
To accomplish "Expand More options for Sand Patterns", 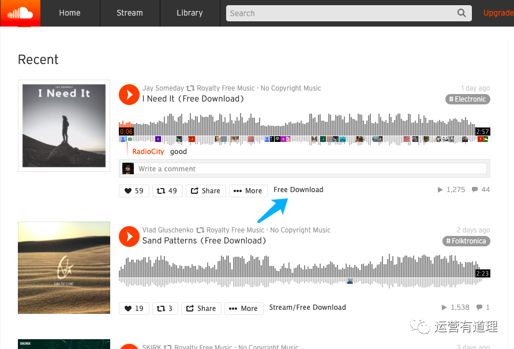I will tap(243, 309).
